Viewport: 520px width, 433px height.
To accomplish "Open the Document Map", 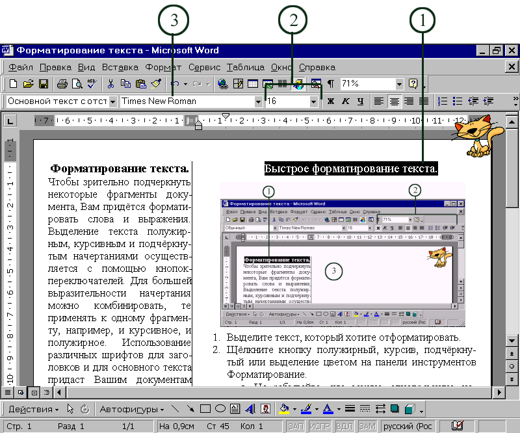I will click(x=316, y=84).
